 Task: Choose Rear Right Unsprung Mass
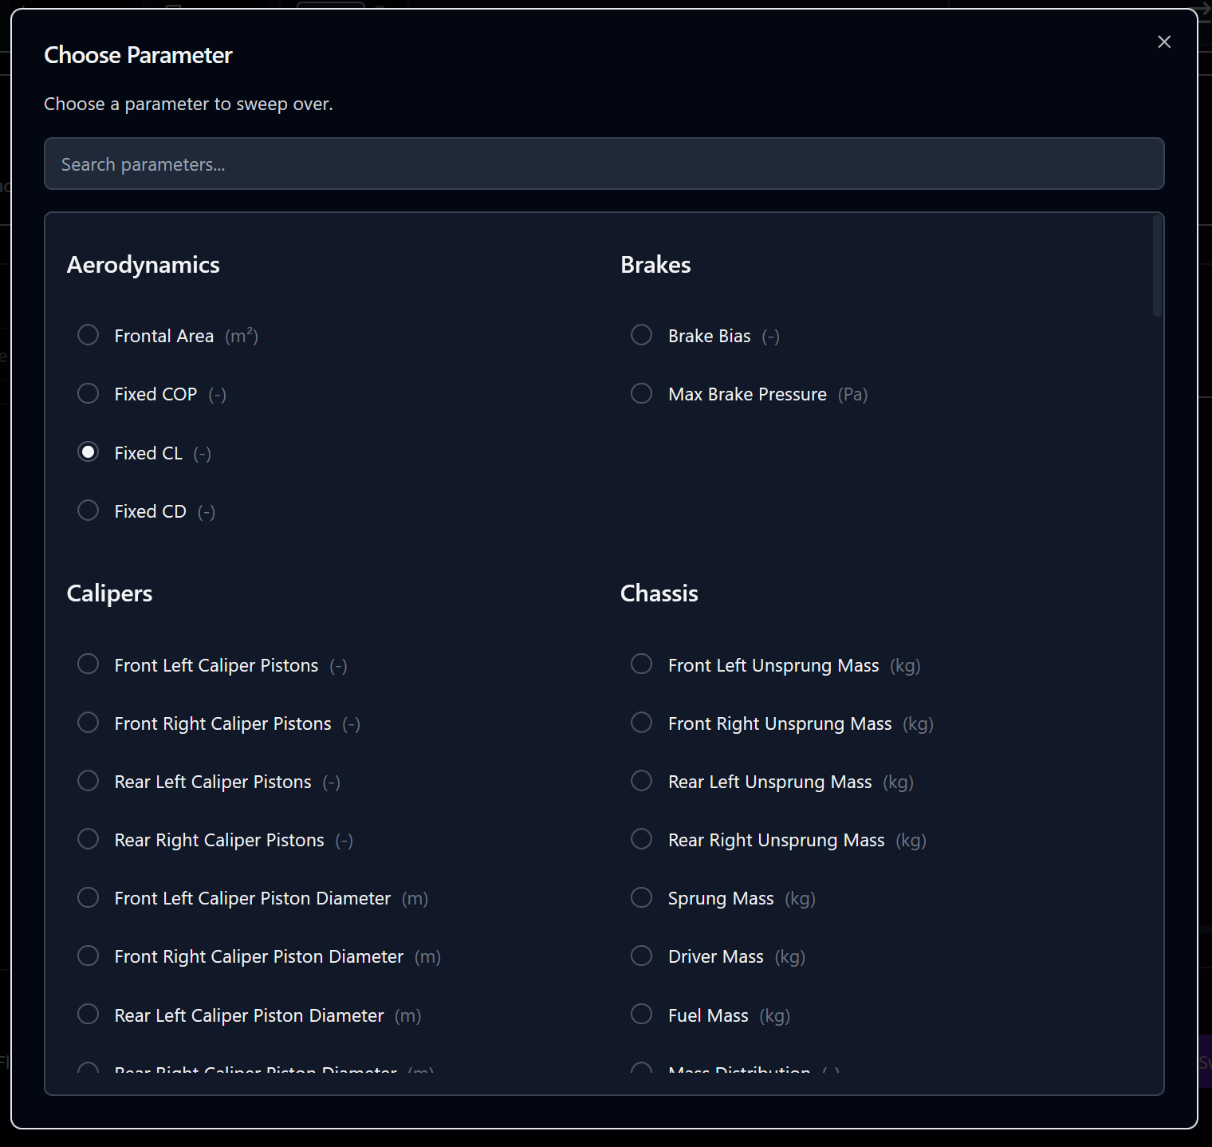pos(642,839)
